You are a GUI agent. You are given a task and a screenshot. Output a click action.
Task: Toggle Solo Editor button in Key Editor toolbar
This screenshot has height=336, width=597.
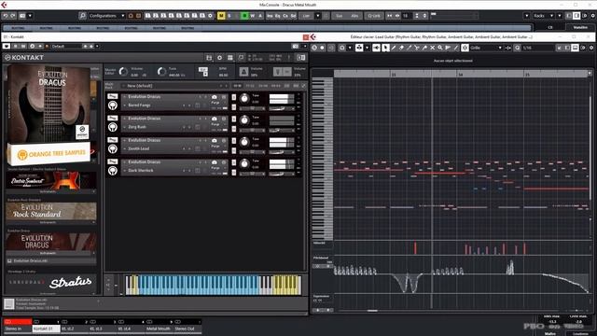314,48
